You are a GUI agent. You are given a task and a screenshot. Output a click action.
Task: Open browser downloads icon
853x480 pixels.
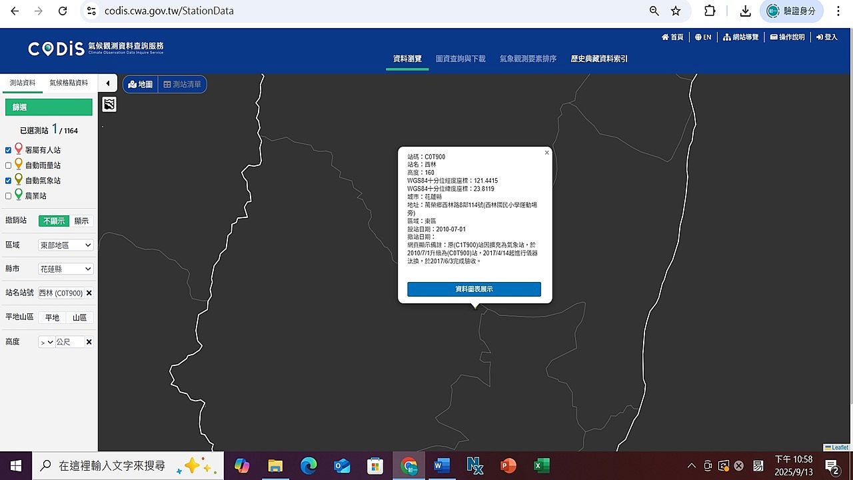pyautogui.click(x=746, y=11)
